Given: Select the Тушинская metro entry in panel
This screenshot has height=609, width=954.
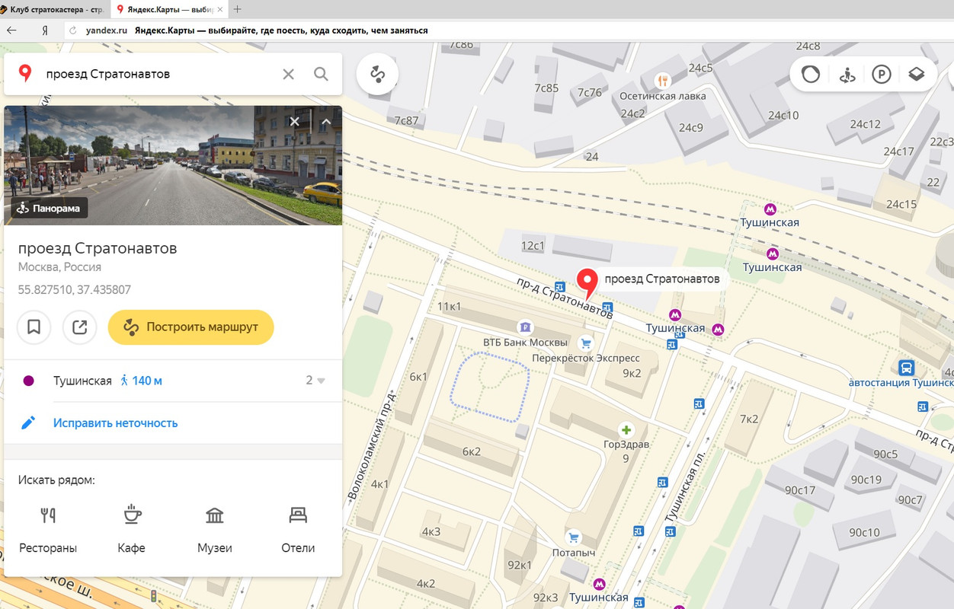Looking at the screenshot, I should (x=82, y=381).
